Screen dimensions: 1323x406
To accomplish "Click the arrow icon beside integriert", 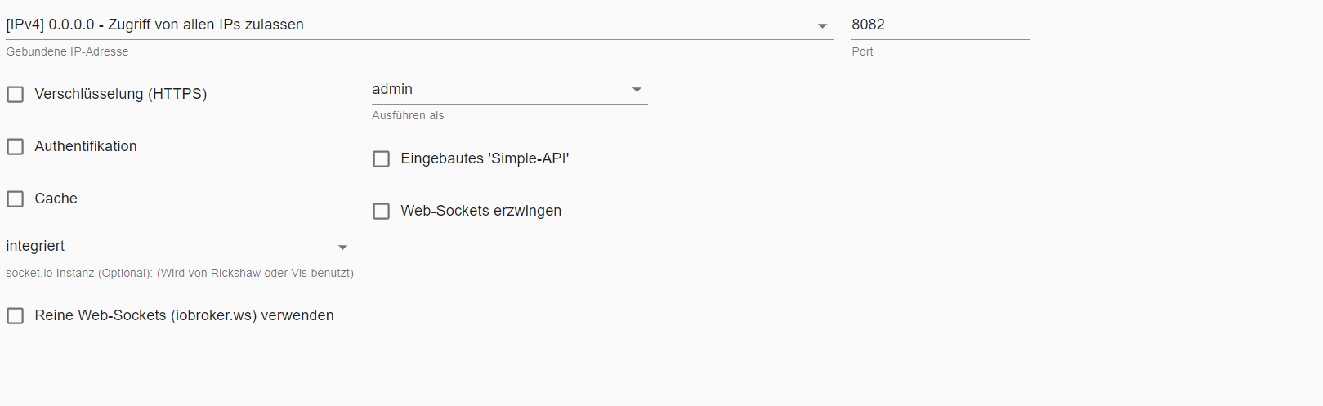I will [x=343, y=248].
